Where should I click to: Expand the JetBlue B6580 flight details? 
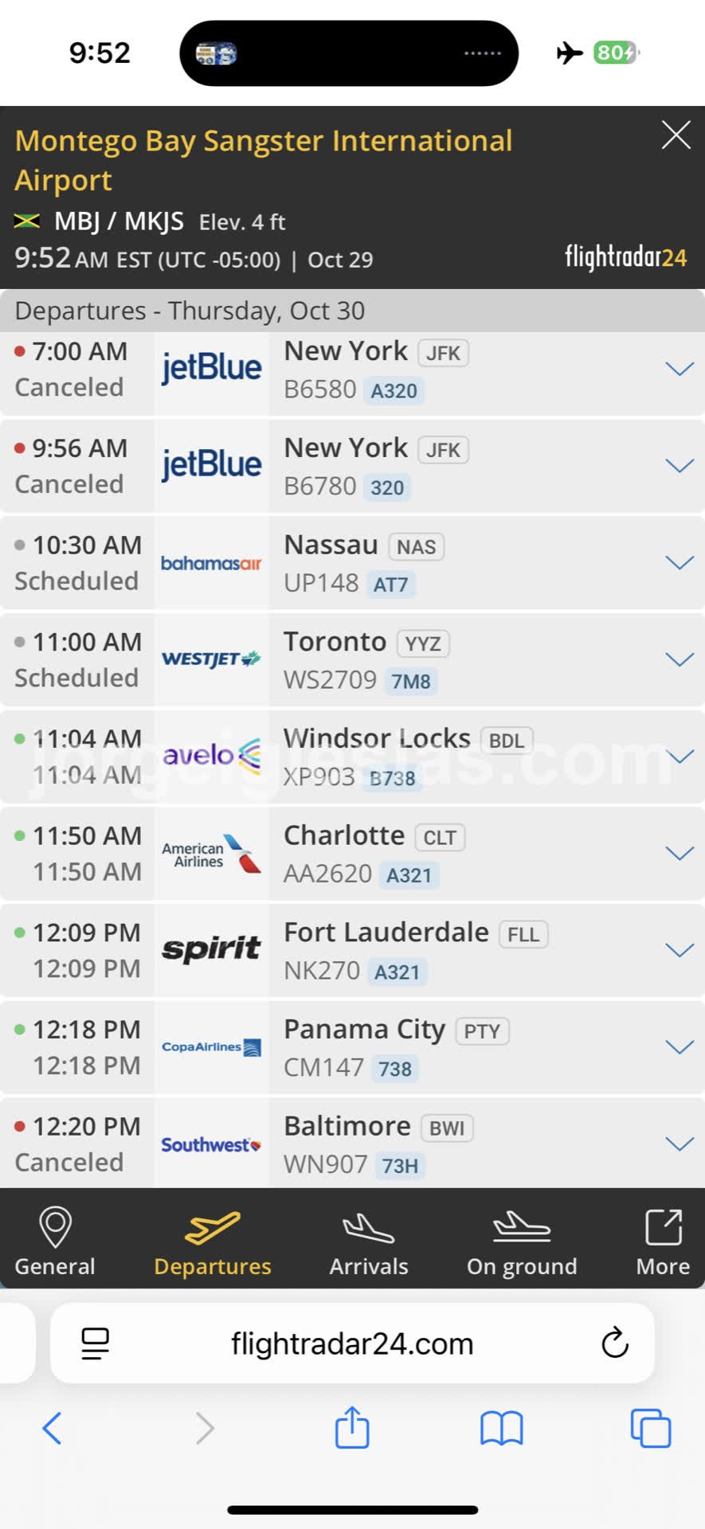pos(679,369)
